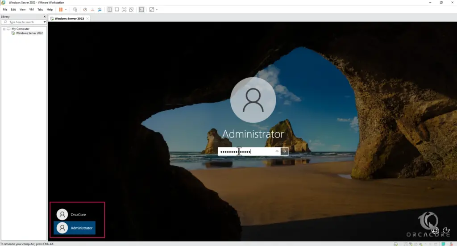The width and height of the screenshot is (457, 246).
Task: Expand the stretch guest dropdown arrow
Action: 157,10
